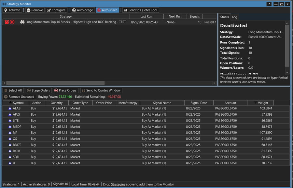Toggle the Auto-Place option

(107, 10)
